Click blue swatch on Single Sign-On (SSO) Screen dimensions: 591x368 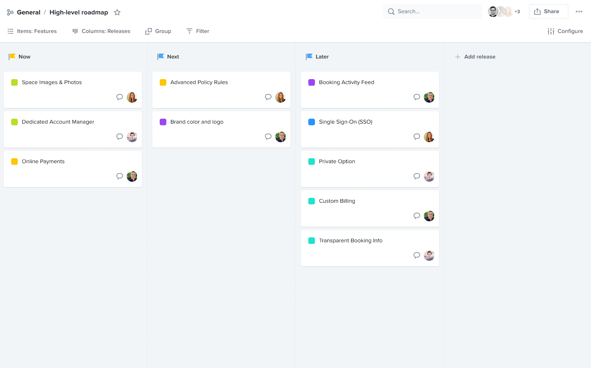[x=312, y=122]
